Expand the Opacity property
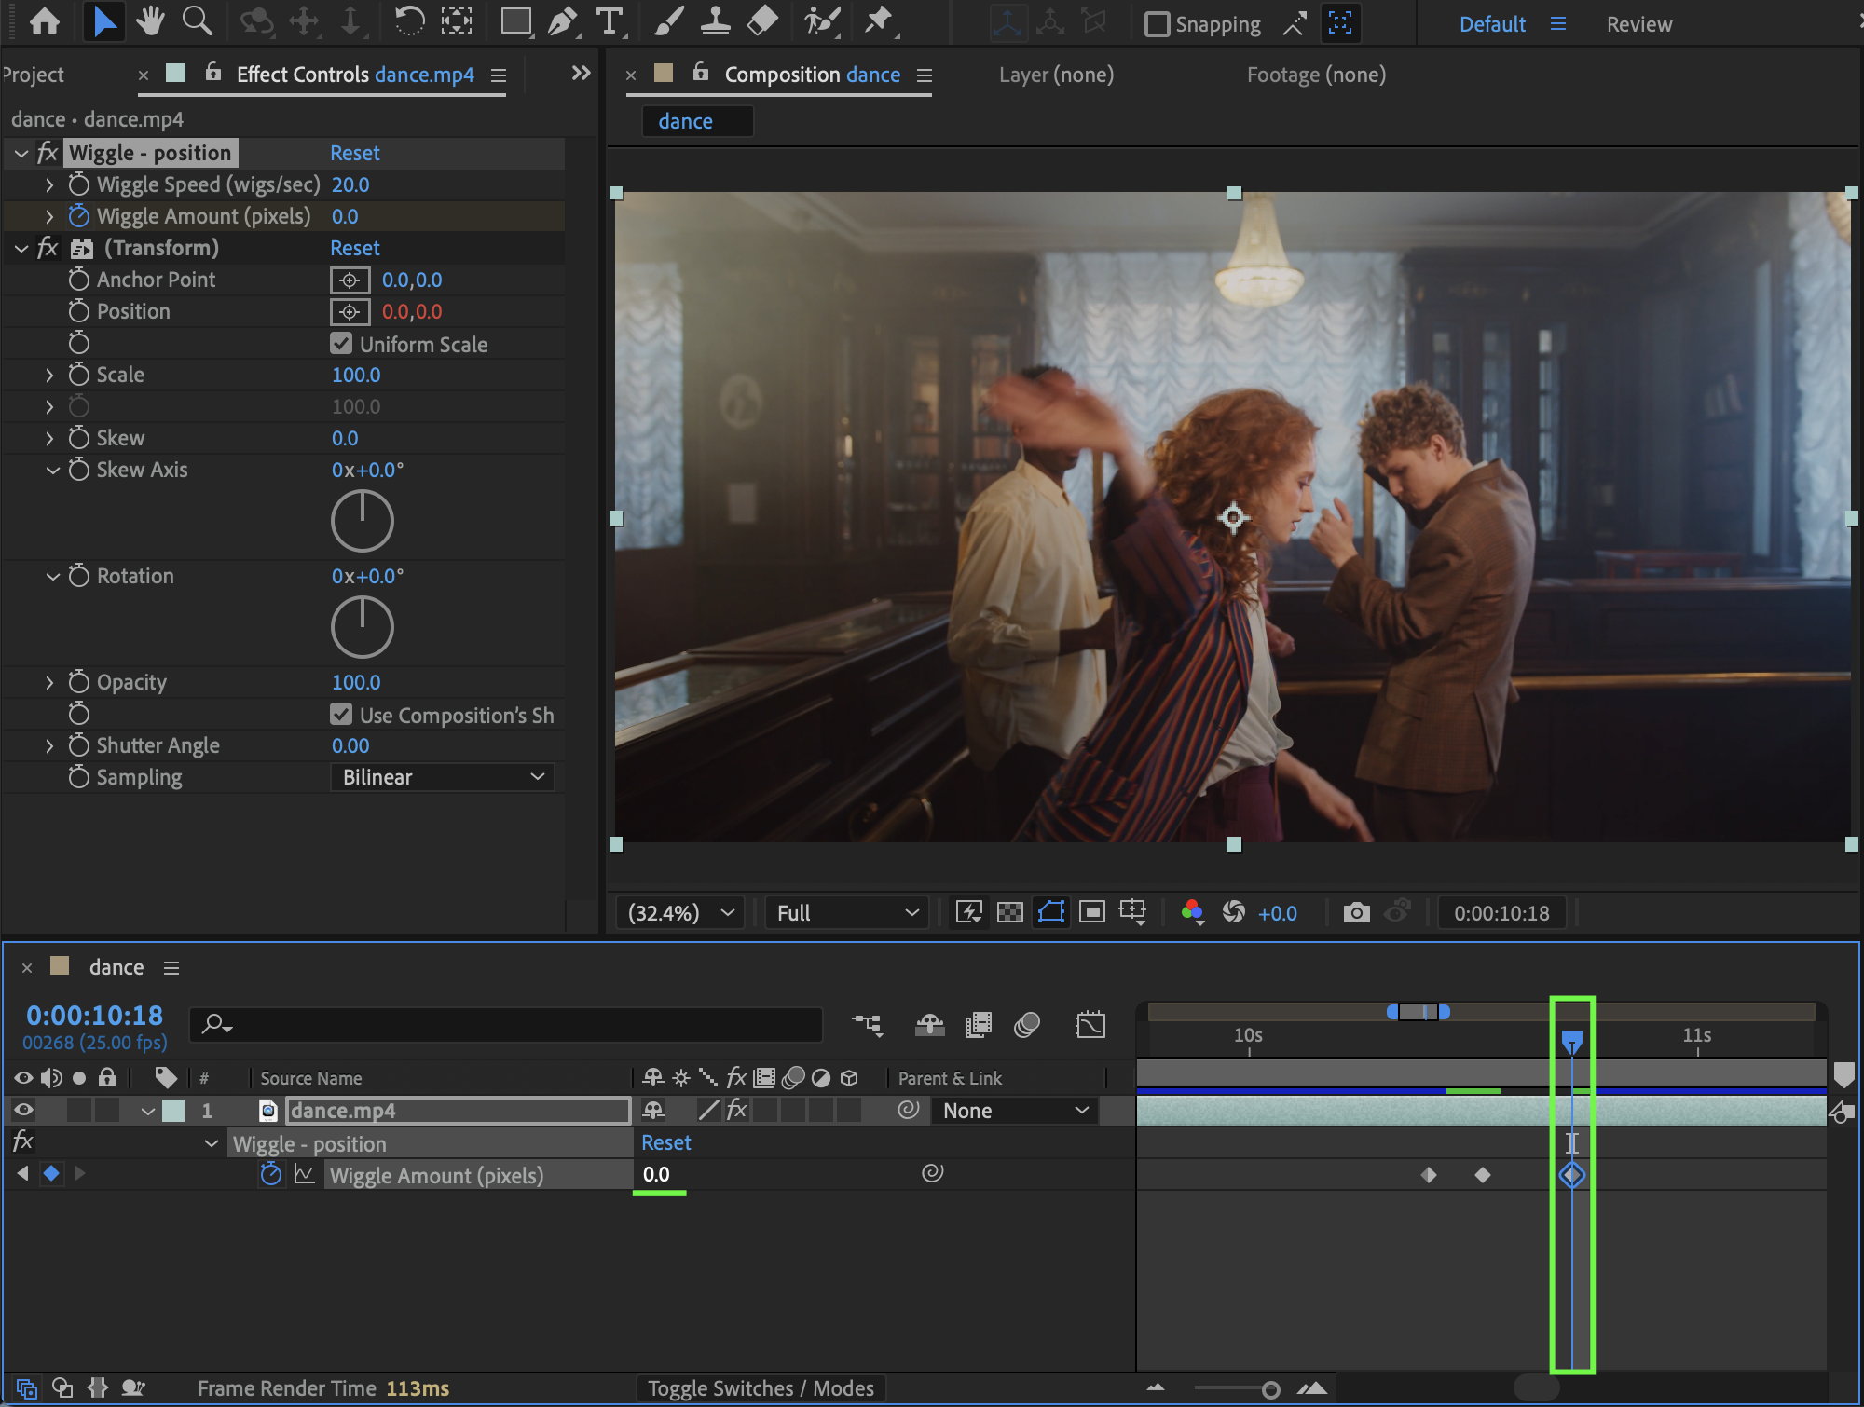Image resolution: width=1864 pixels, height=1407 pixels. (49, 682)
